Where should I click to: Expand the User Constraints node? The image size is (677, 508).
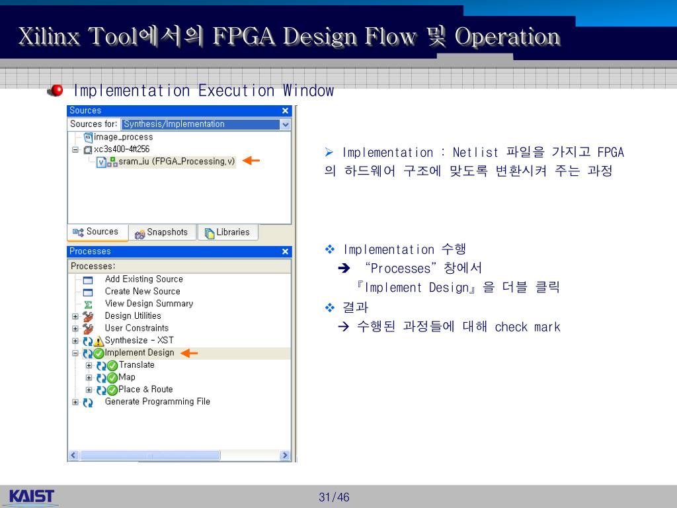click(75, 329)
